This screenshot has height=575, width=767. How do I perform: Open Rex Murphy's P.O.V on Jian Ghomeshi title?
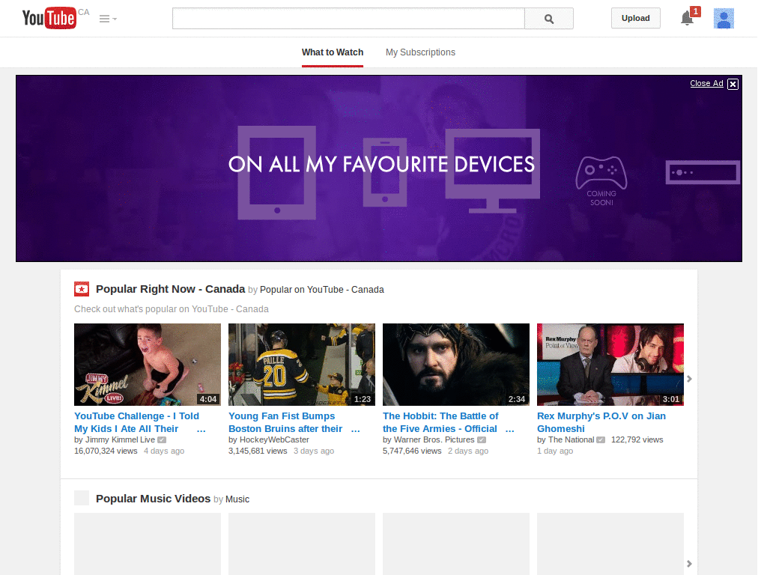click(601, 422)
